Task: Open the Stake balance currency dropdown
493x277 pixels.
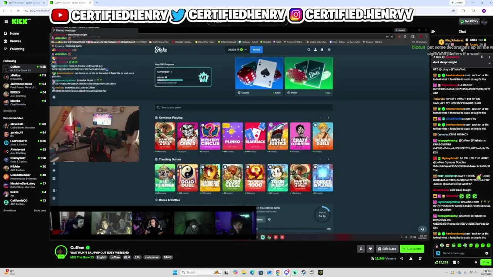Action: point(237,50)
